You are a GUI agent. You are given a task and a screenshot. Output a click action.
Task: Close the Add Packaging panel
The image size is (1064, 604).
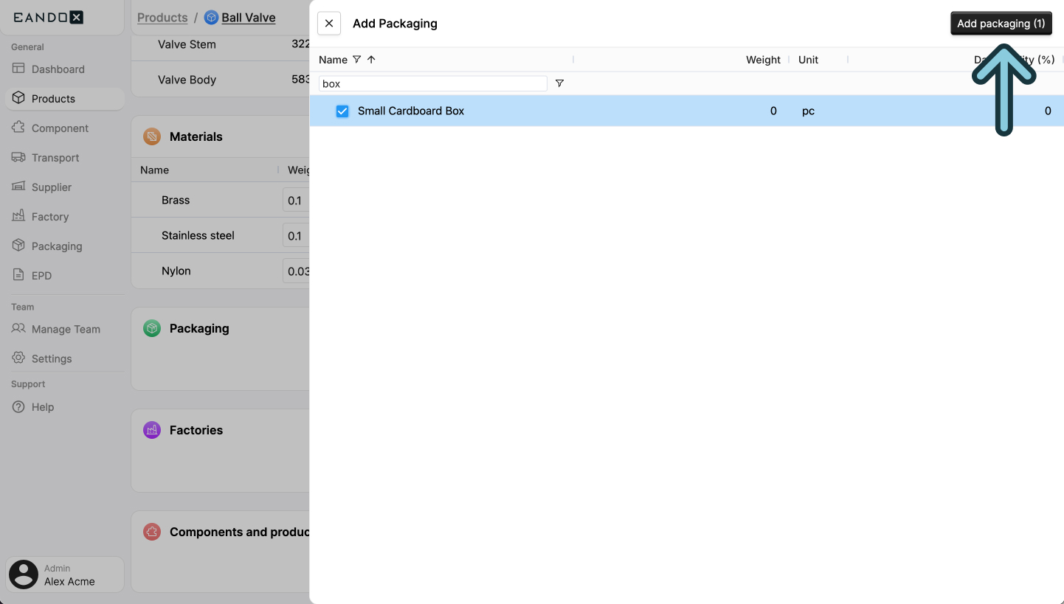329,24
